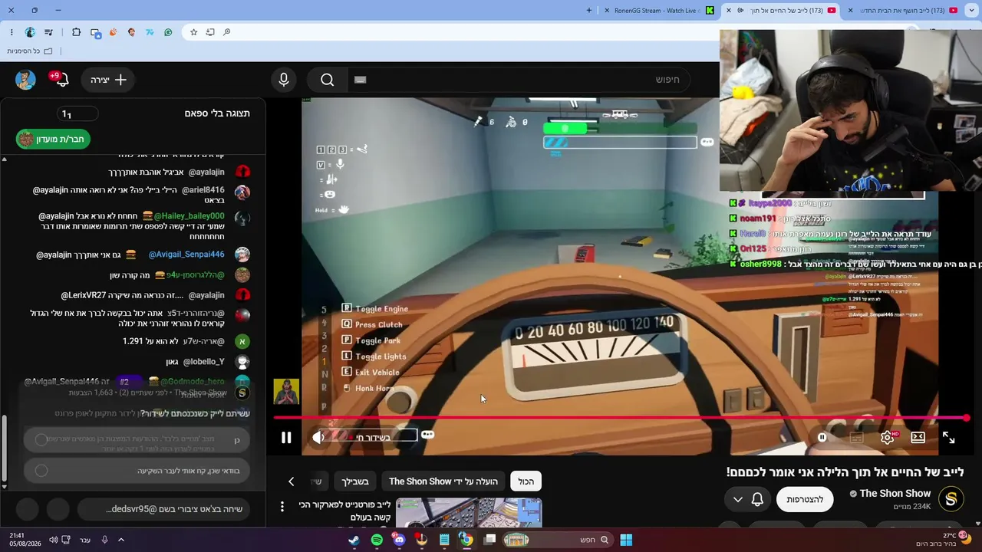Open the 'תצוגה בלי ספאם' chat view selector

(217, 113)
